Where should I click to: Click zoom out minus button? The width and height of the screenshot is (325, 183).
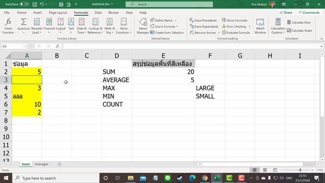point(282,170)
